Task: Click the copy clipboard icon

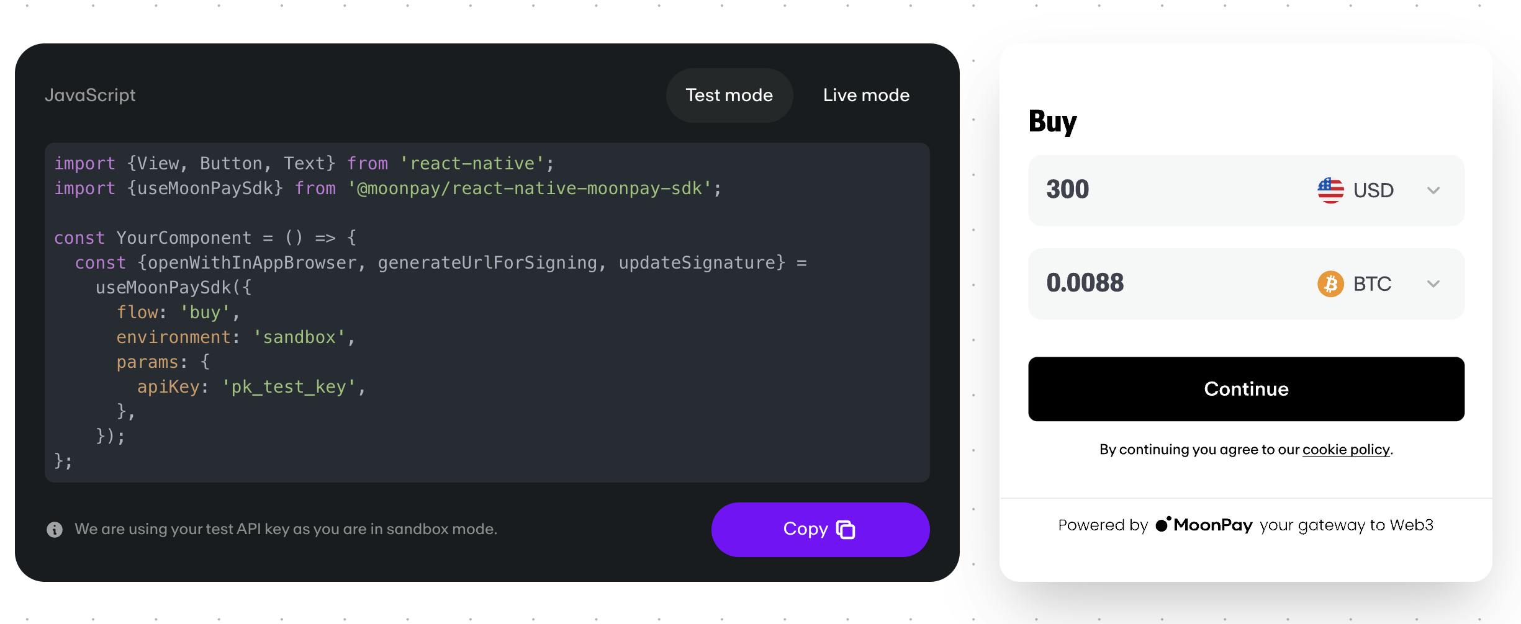Action: 846,530
